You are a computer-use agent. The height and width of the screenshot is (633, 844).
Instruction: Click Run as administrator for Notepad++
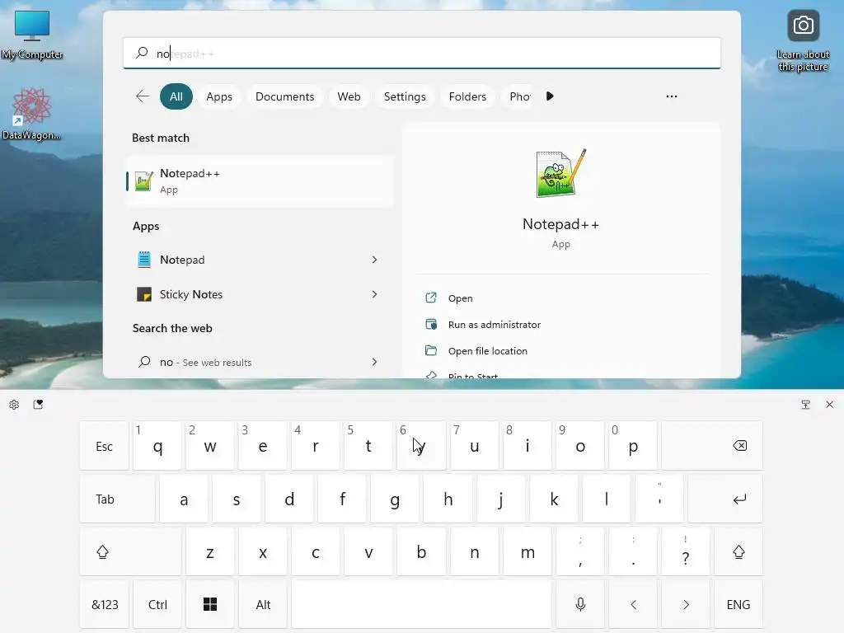coord(495,325)
